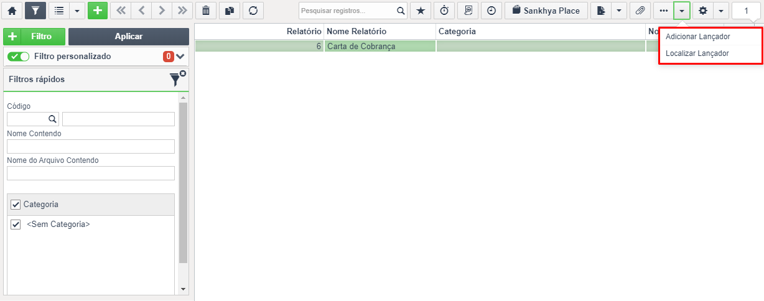Jump to the first record

121,11
